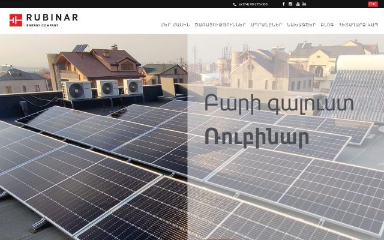Open the LinkedIn social icon
The width and height of the screenshot is (384, 240).
click(x=304, y=4)
